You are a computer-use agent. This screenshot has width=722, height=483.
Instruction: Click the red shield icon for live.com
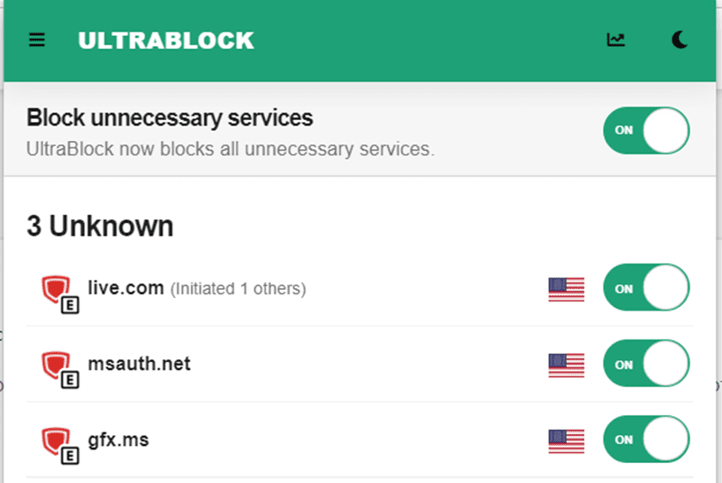pos(57,290)
